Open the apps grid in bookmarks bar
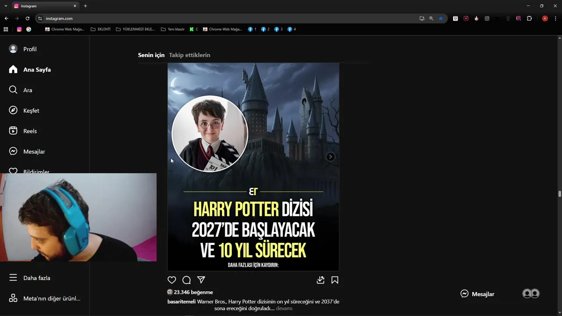Image resolution: width=562 pixels, height=316 pixels. coord(6,29)
